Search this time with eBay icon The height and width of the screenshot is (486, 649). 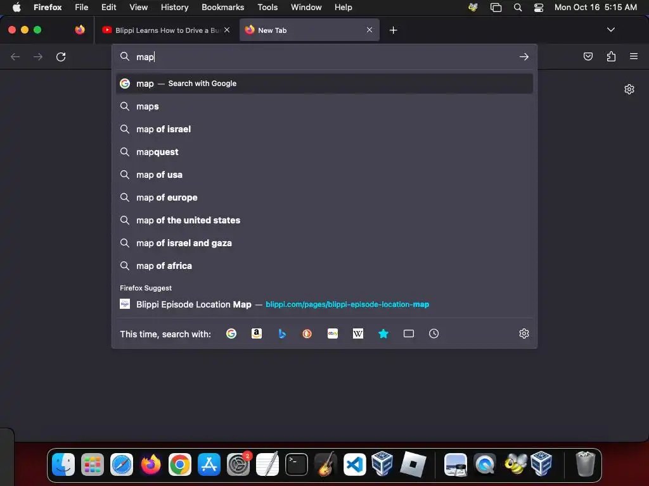(333, 333)
